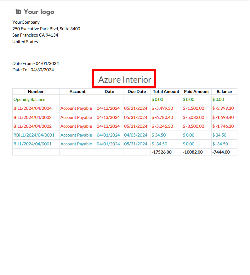Select the 'YourCompany' company name
This screenshot has height=275, width=250.
click(26, 22)
